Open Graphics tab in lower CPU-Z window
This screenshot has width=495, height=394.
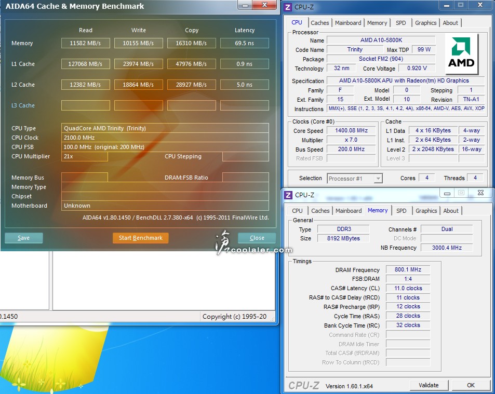tap(426, 211)
